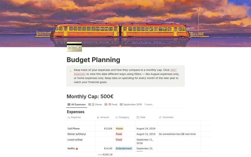
Task: Click the Category column list icon
Action: coord(116,117)
